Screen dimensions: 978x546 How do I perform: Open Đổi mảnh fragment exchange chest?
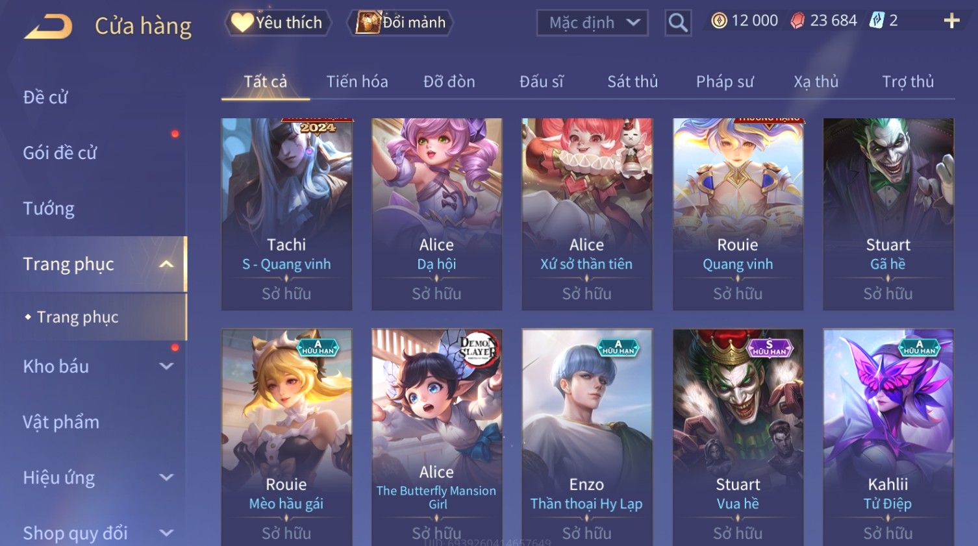coord(400,23)
